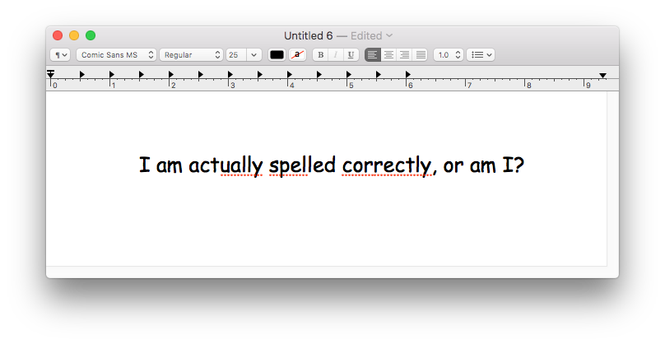Select the tab stop at ruler mark 5
The image size is (665, 344).
pos(349,74)
